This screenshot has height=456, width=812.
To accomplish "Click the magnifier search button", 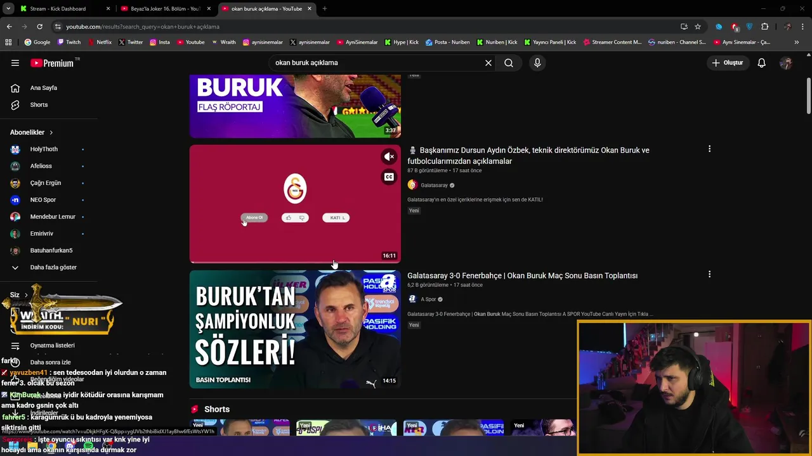I will pyautogui.click(x=509, y=63).
